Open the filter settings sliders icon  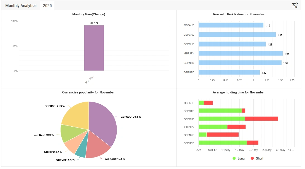(295, 5)
